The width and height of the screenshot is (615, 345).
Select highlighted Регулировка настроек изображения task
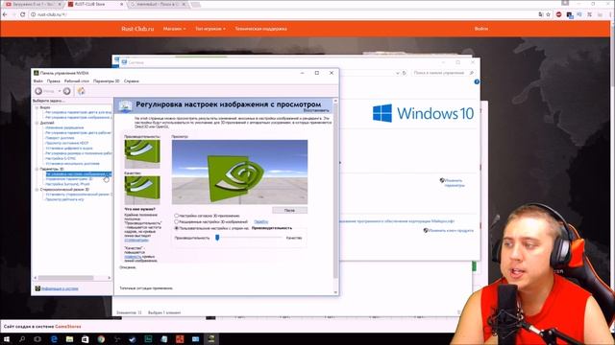[79, 174]
